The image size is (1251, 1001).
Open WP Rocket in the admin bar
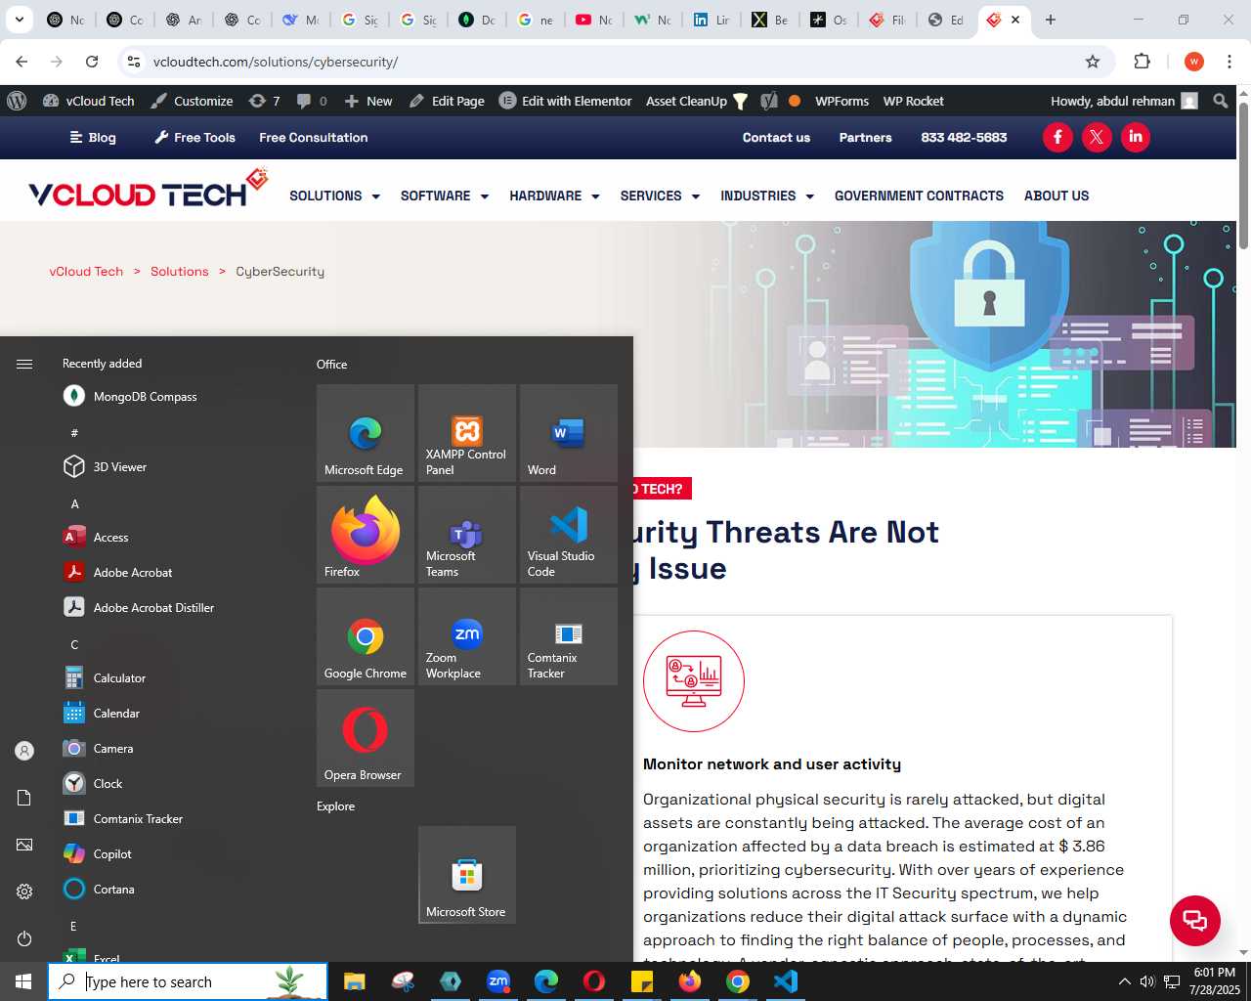913,101
